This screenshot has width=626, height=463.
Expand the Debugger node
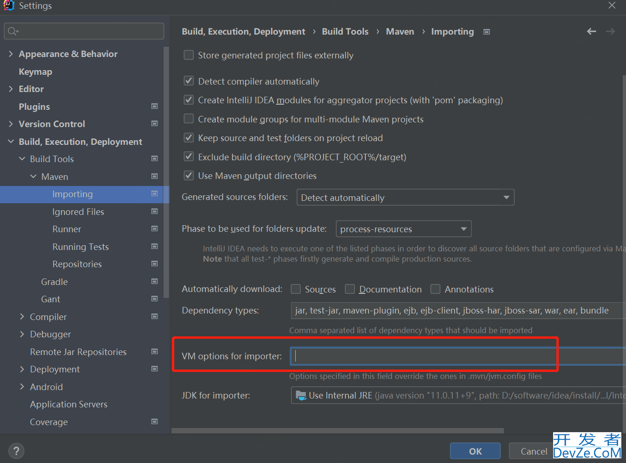pyautogui.click(x=22, y=334)
